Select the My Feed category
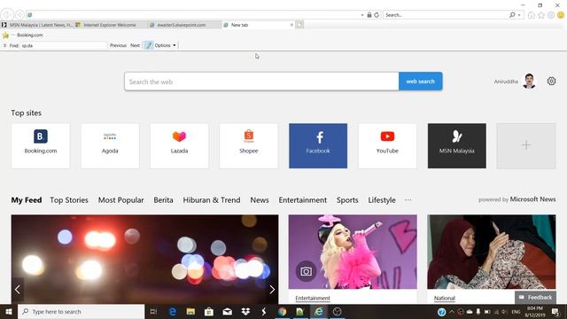567x319 pixels. pyautogui.click(x=27, y=200)
